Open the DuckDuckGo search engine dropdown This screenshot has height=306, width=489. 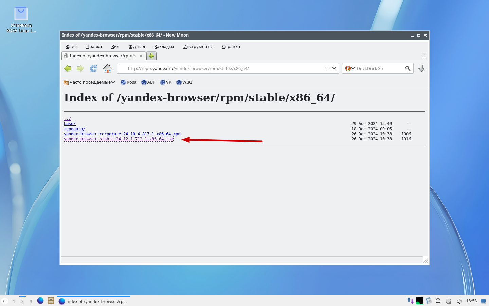pos(350,68)
